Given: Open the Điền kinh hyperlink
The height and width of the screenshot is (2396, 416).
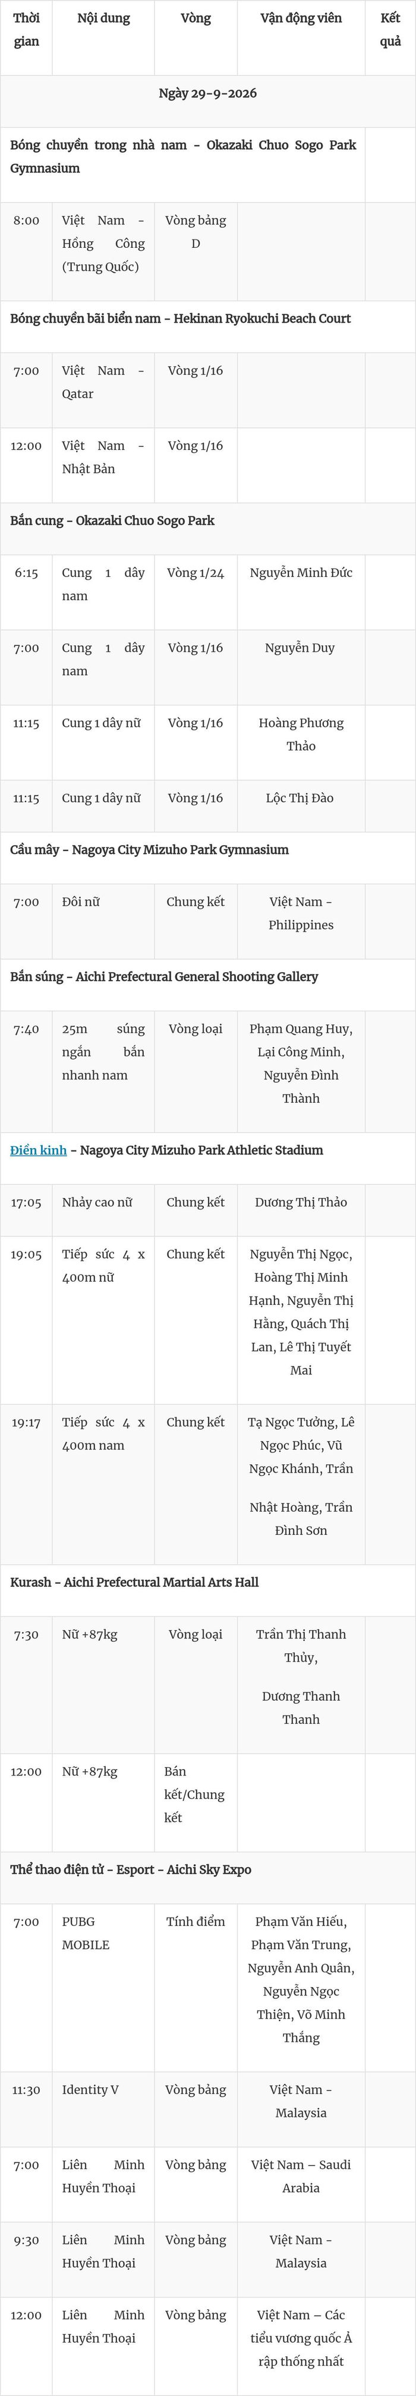Looking at the screenshot, I should [38, 1150].
